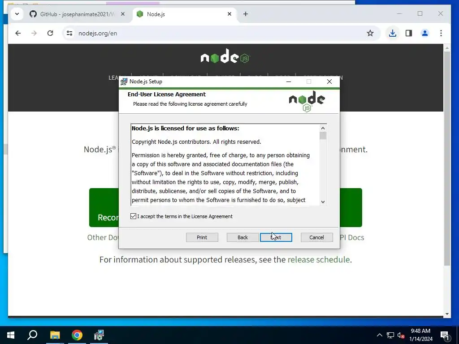
Task: Open the taskbar clock and date
Action: tap(420, 335)
